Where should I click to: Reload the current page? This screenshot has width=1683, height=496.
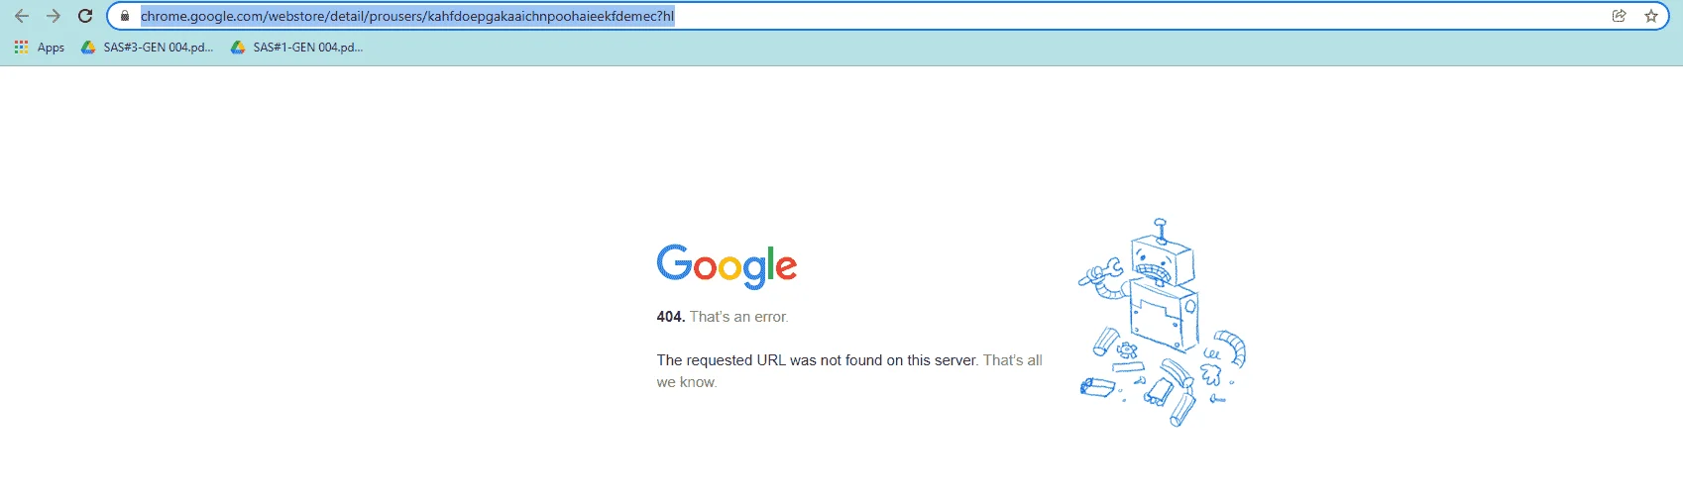click(x=85, y=16)
